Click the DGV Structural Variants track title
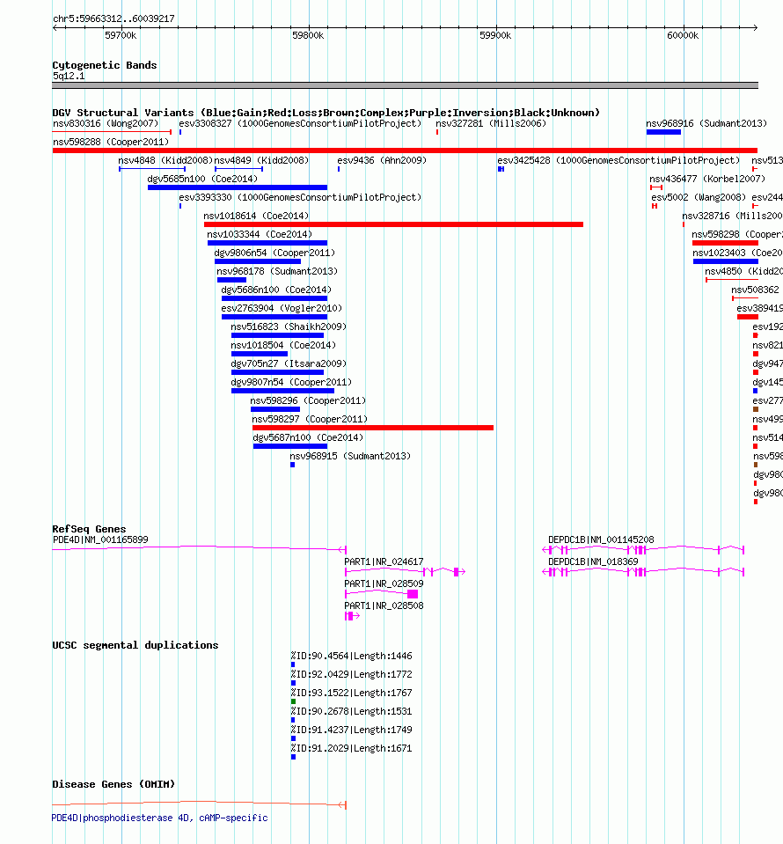The height and width of the screenshot is (844, 783). pos(326,113)
